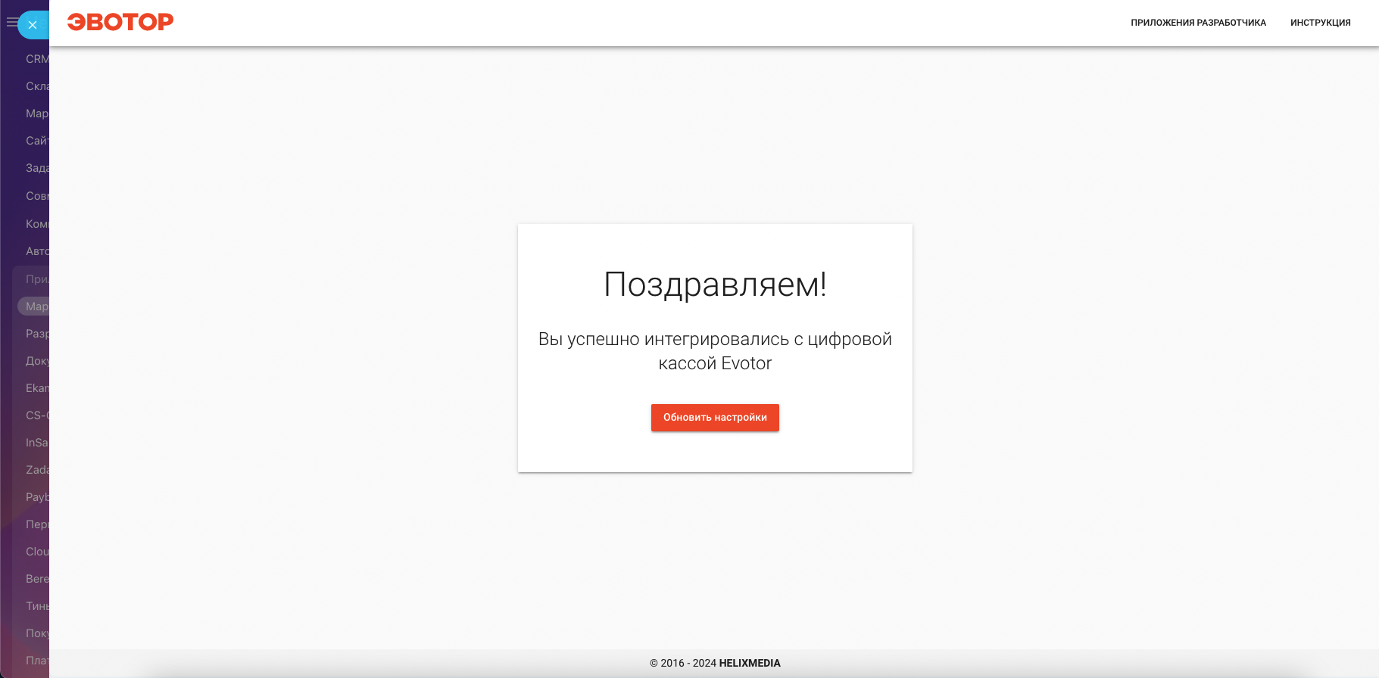Open the sidebar item starting with 'Payb'
The width and height of the screenshot is (1379, 678).
[x=37, y=497]
